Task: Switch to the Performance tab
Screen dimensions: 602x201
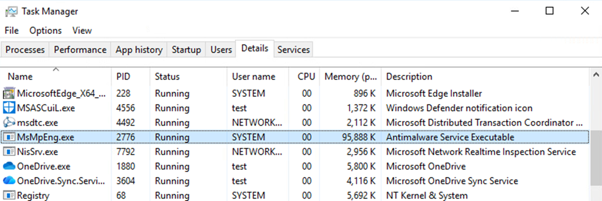Action: (80, 50)
